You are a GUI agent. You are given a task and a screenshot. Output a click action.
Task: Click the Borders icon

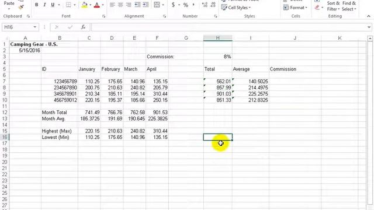point(68,5)
